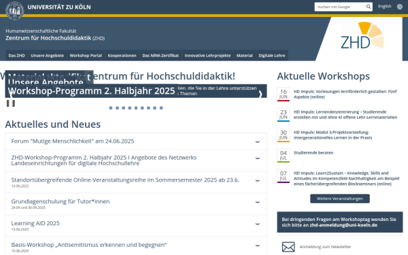Open the Das ZHD menu item
The width and height of the screenshot is (408, 255).
coord(16,56)
